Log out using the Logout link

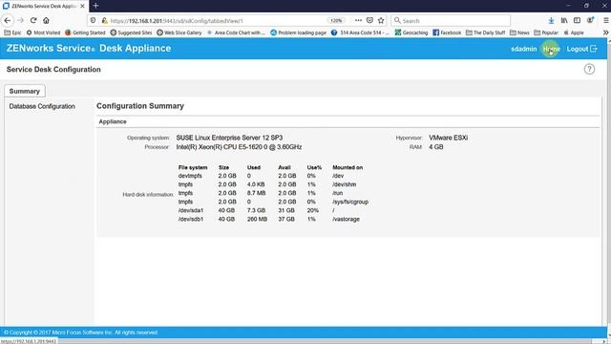[581, 49]
